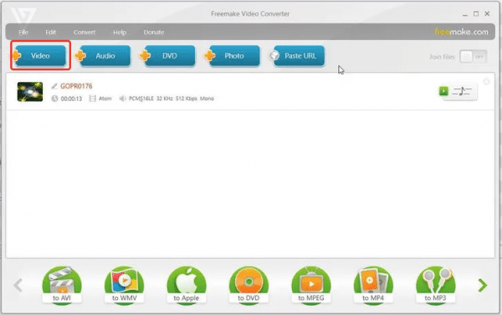This screenshot has width=502, height=315.
Task: Select the to DVD burn option
Action: pos(248,285)
